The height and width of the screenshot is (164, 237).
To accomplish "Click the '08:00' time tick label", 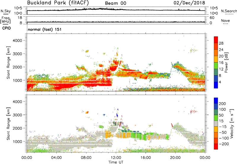I will tap(86, 158).
